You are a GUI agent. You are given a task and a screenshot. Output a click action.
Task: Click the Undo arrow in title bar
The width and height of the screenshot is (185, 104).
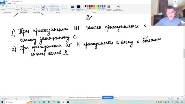coord(6,1)
